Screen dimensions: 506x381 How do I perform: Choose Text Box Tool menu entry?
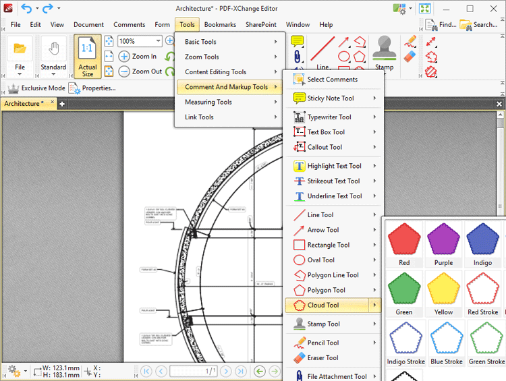[333, 132]
